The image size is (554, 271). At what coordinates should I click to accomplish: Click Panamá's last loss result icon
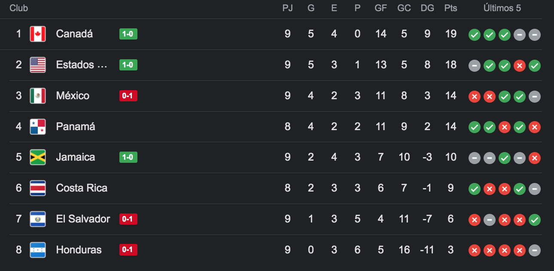click(x=535, y=127)
